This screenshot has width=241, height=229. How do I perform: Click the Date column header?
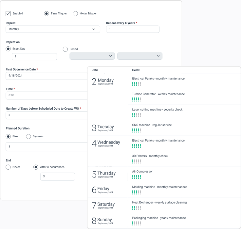[x=95, y=70]
